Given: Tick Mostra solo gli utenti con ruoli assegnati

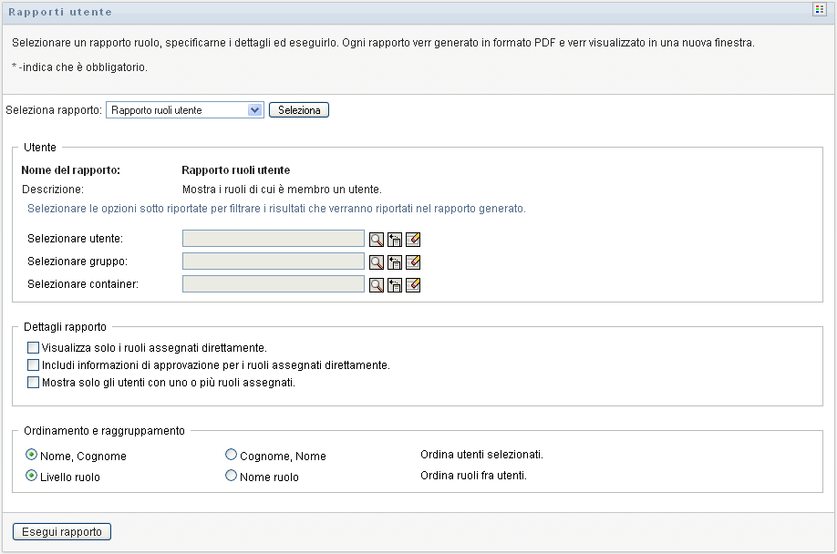Looking at the screenshot, I should point(34,383).
